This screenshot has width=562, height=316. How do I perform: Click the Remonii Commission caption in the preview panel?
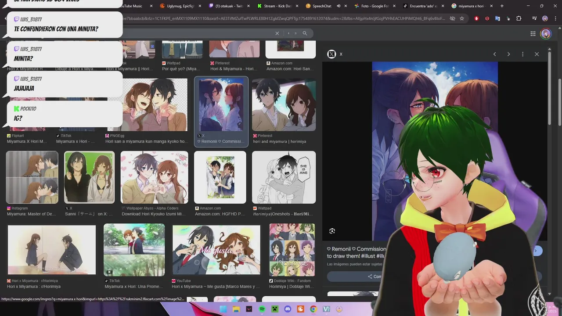tap(357, 252)
